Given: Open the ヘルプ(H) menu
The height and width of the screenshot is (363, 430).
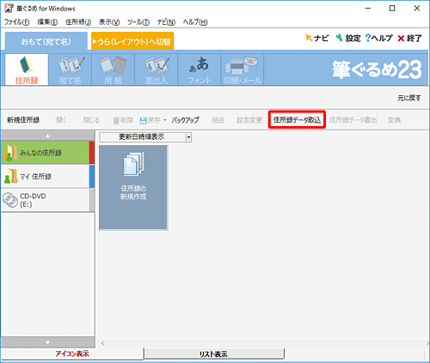Looking at the screenshot, I should point(195,22).
